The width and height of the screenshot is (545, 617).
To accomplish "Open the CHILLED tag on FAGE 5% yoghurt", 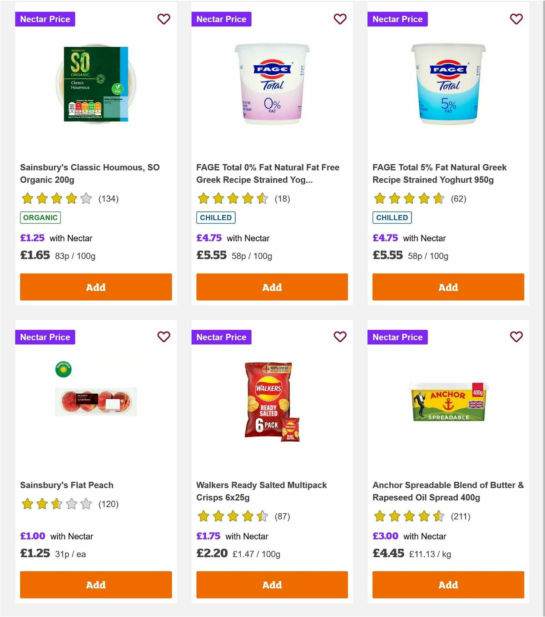I will tap(392, 217).
